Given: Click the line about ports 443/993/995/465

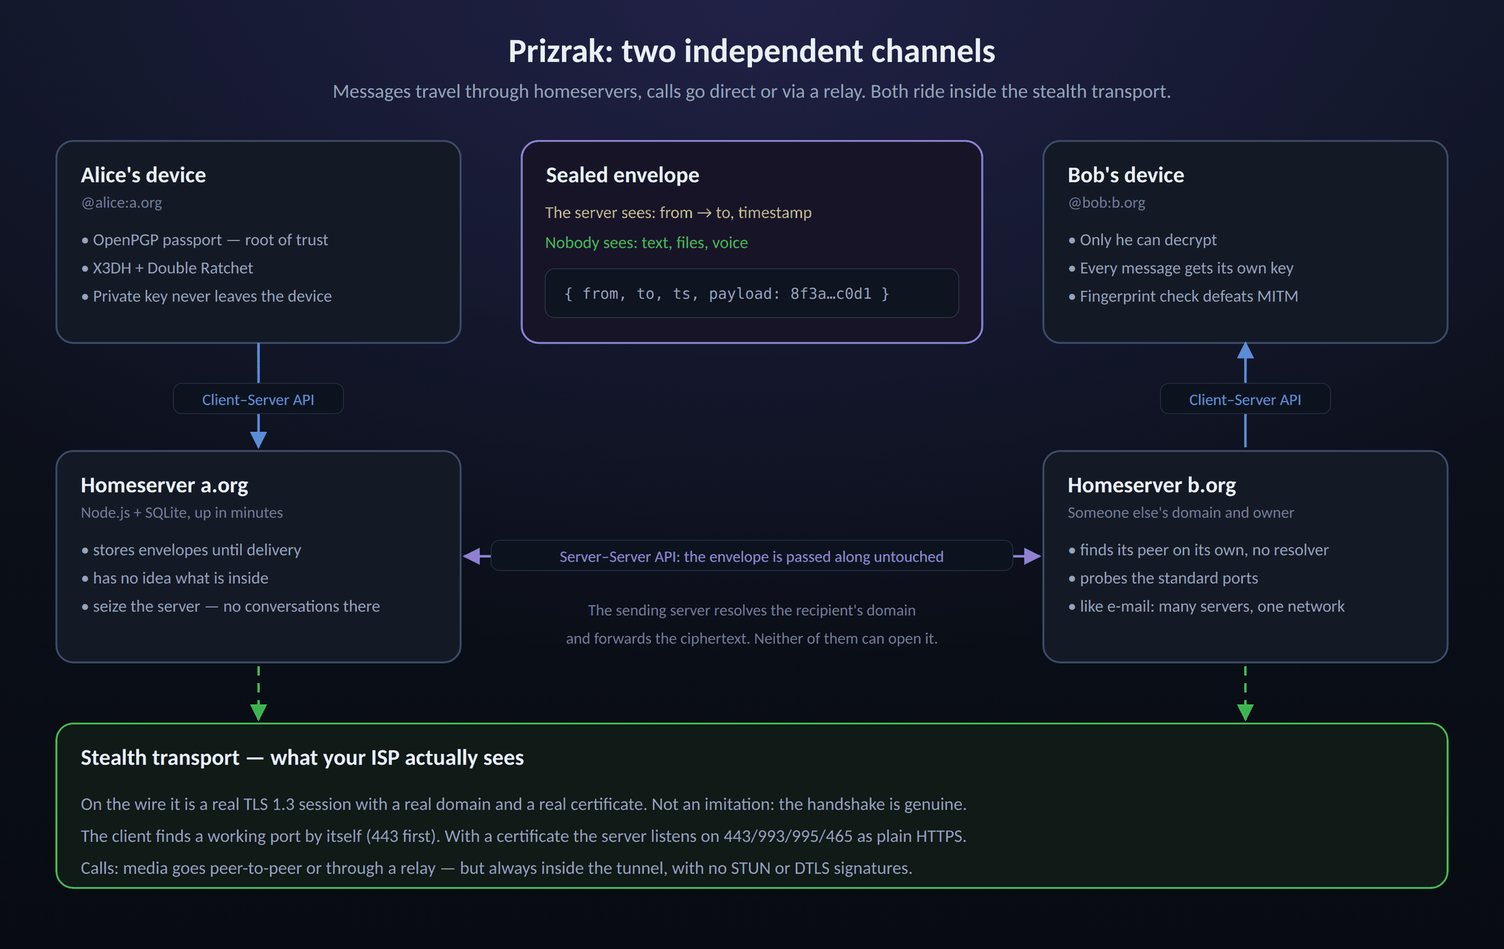Looking at the screenshot, I should (x=524, y=836).
